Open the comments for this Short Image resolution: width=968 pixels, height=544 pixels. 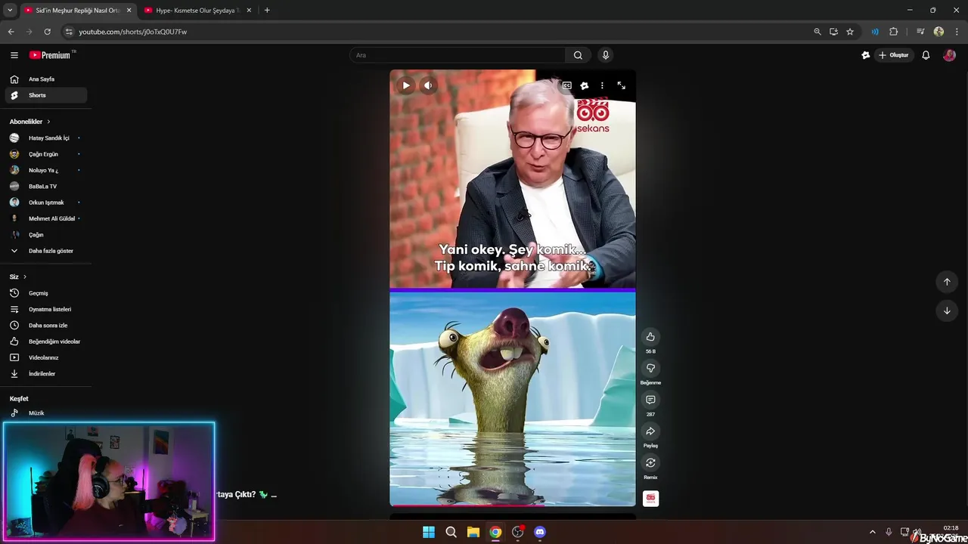[650, 400]
